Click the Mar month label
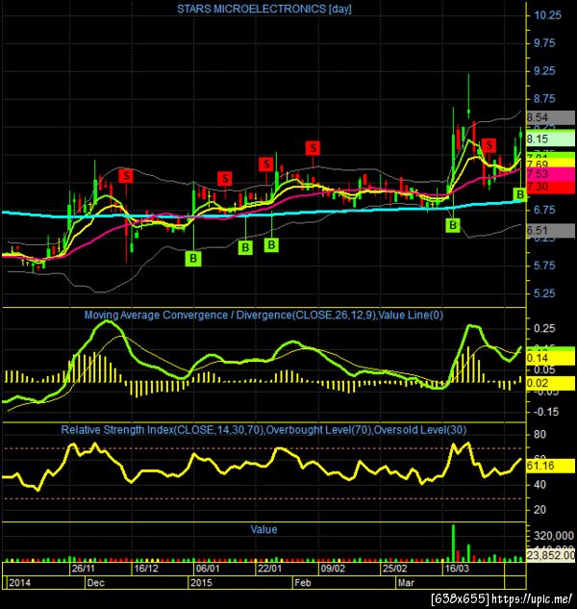 click(406, 583)
